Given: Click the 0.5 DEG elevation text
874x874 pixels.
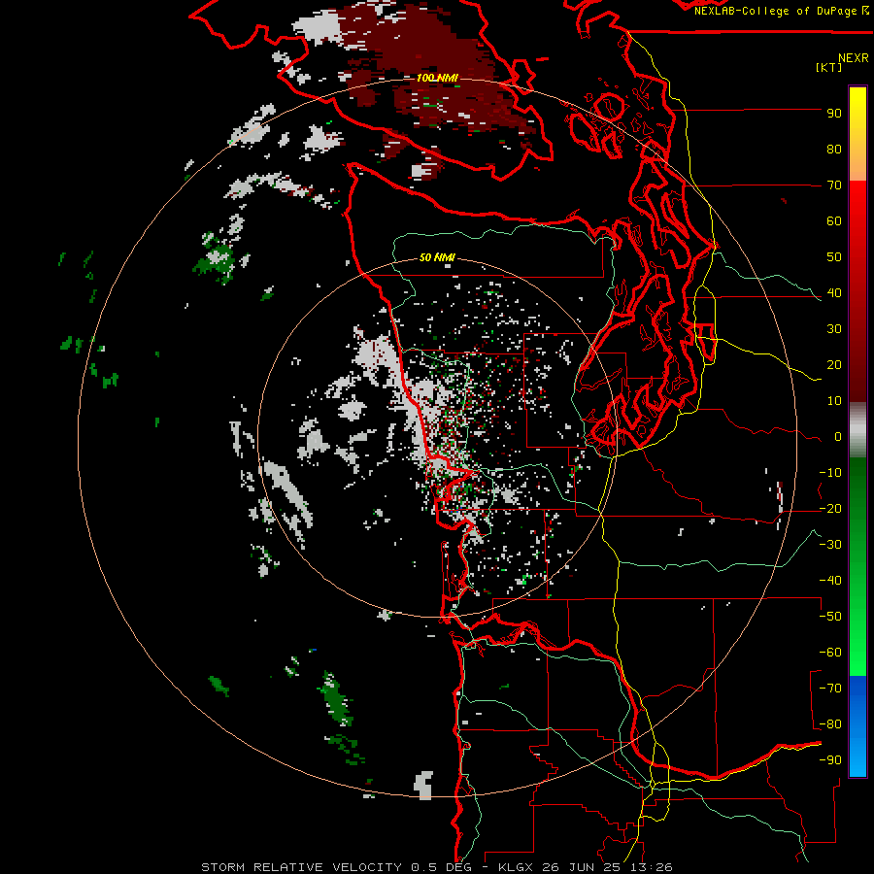Looking at the screenshot, I should [x=441, y=867].
